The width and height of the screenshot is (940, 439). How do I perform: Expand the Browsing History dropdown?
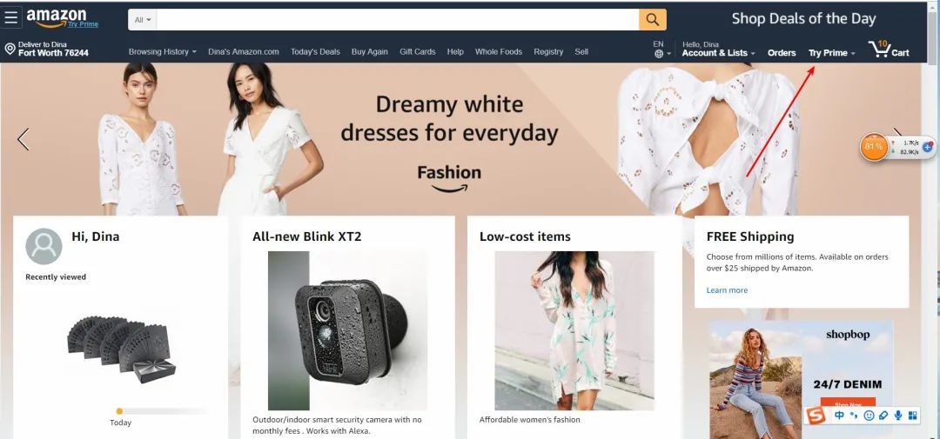click(163, 51)
